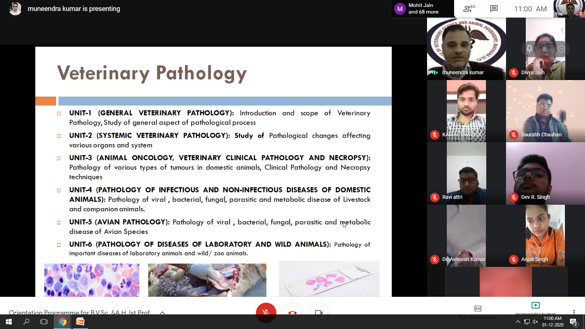Select Dr. Avneesh Kumar's video tile
This screenshot has height=329, width=585.
tap(467, 235)
